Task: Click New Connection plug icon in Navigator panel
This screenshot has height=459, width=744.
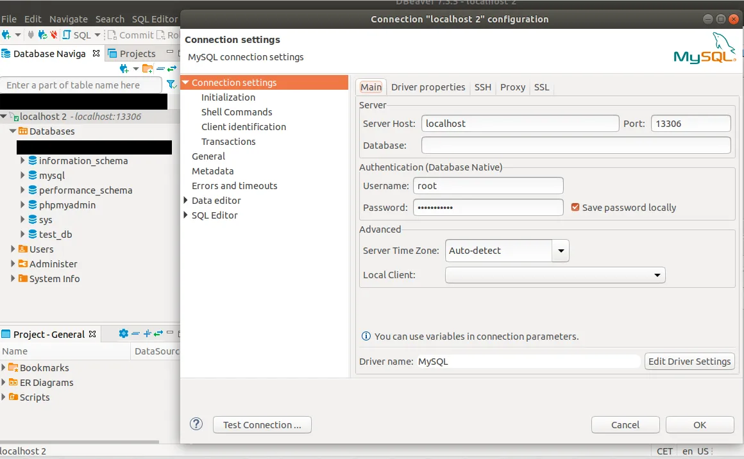Action: [x=124, y=69]
